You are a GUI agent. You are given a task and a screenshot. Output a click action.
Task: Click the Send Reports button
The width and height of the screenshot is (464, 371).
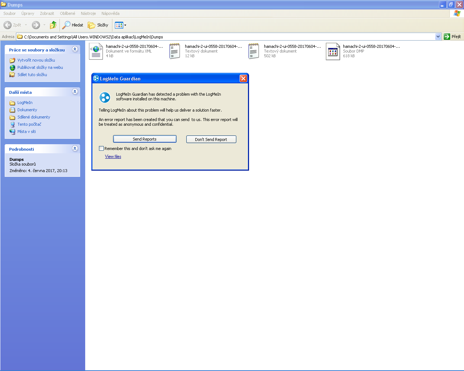coord(145,139)
